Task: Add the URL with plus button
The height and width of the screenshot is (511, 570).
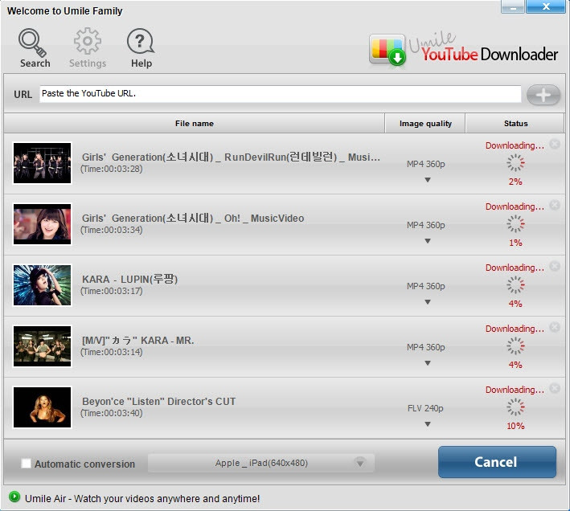Action: (543, 95)
